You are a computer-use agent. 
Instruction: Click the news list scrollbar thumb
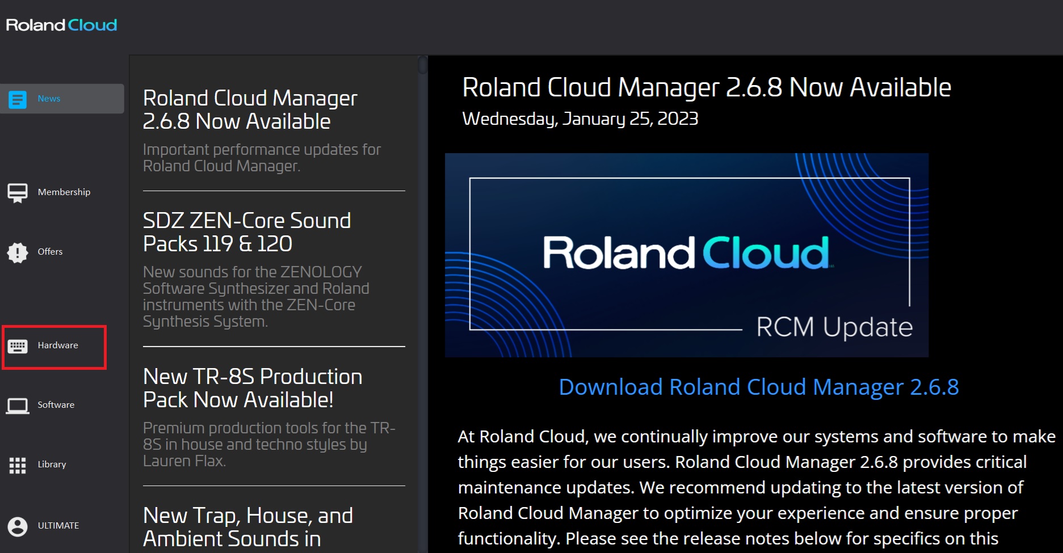pos(422,65)
